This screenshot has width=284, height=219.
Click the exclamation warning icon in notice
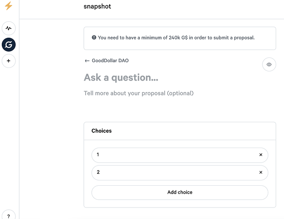point(94,37)
